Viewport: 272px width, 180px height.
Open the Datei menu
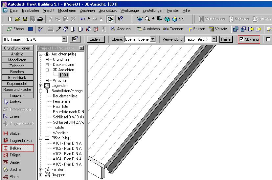pos(14,10)
